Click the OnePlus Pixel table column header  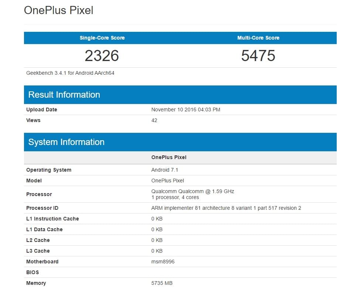pyautogui.click(x=169, y=157)
